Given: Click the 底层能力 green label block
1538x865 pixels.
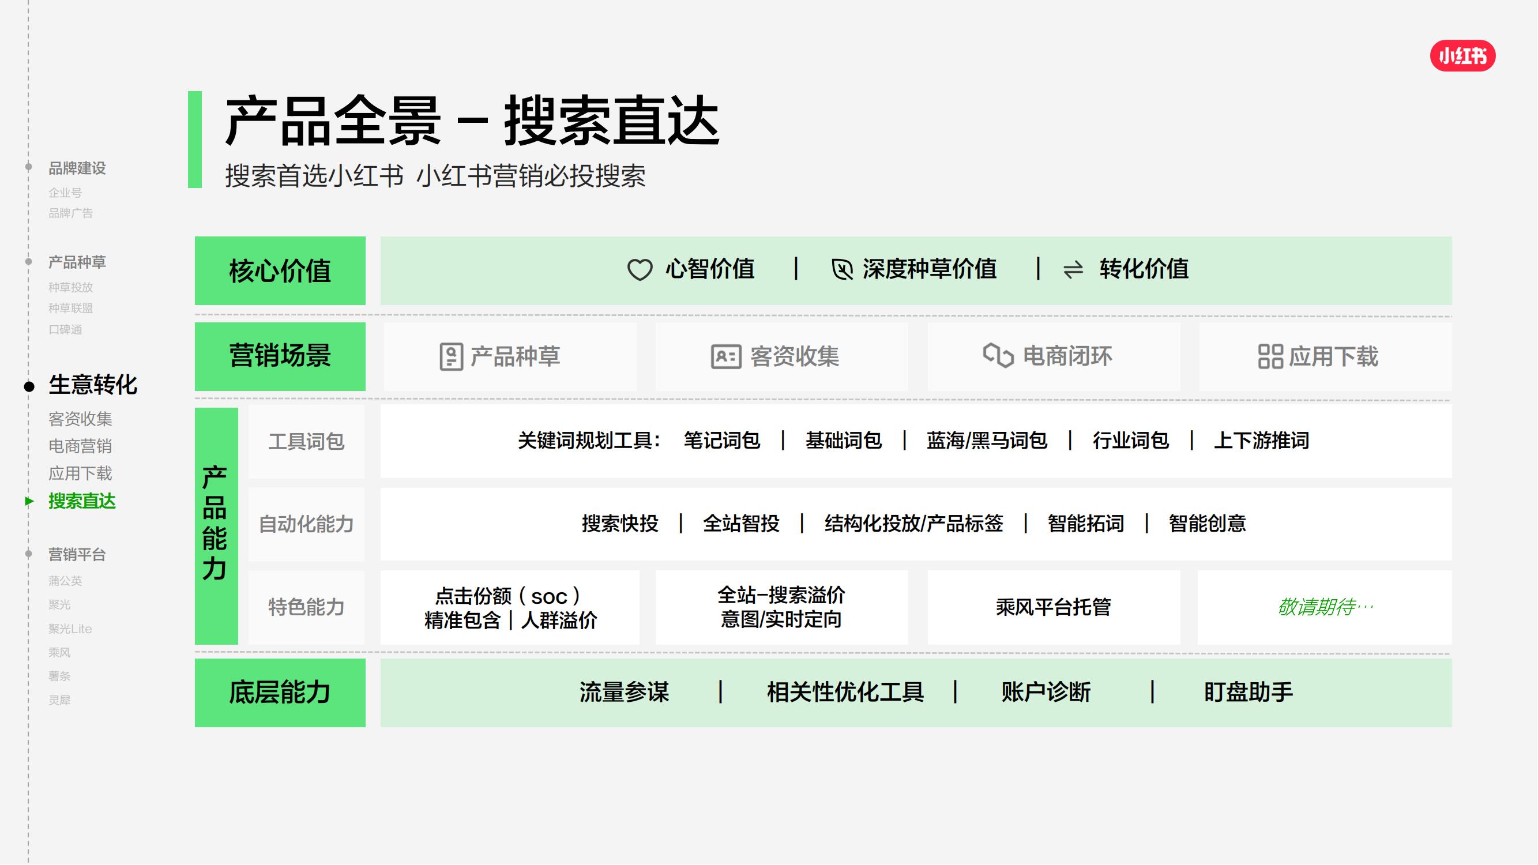Looking at the screenshot, I should point(280,693).
